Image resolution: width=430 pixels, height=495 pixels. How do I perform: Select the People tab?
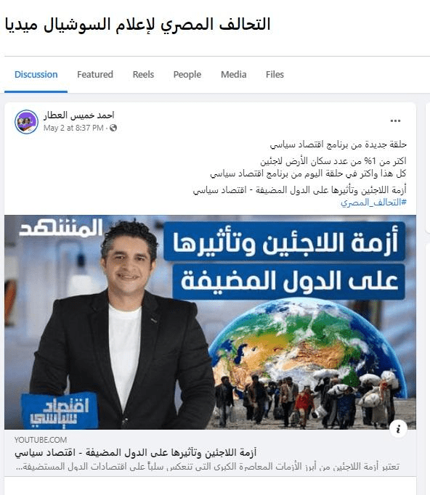pyautogui.click(x=187, y=75)
